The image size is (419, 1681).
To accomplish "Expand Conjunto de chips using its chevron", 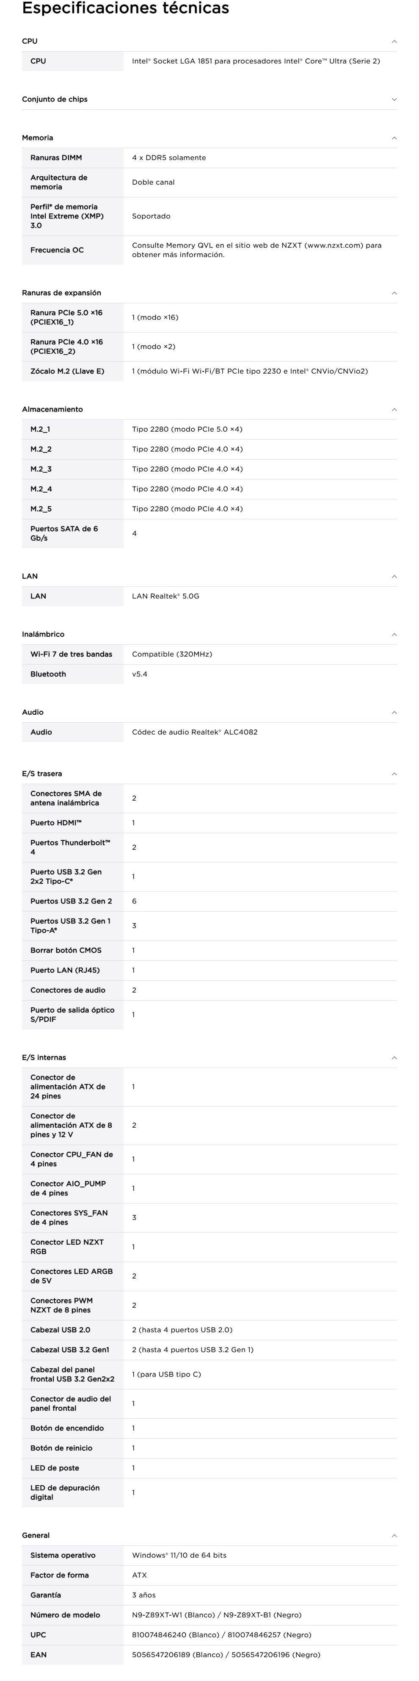I will pyautogui.click(x=394, y=99).
